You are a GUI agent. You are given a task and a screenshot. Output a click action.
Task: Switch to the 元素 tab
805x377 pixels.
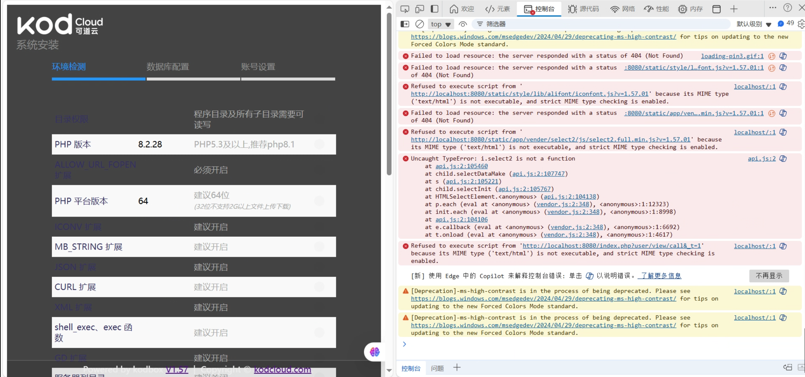click(x=498, y=9)
